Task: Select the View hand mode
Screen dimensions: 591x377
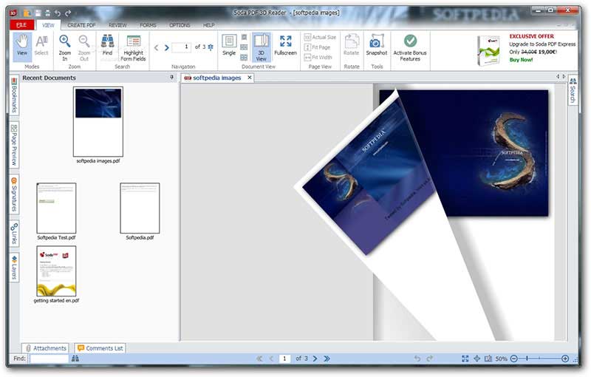Action: [x=22, y=47]
